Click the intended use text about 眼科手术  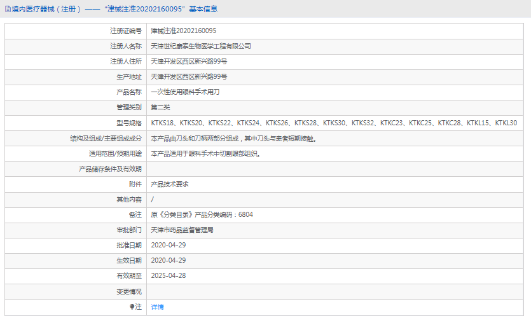point(205,153)
